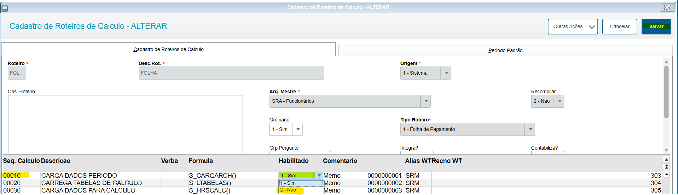The image size is (678, 195).
Task: Click the Cancelar button
Action: tap(619, 26)
